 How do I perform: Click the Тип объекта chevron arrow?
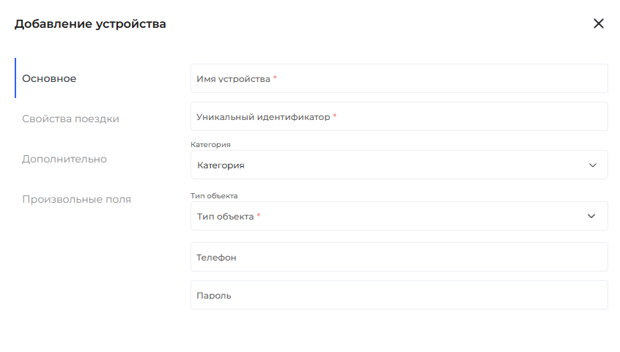(591, 217)
